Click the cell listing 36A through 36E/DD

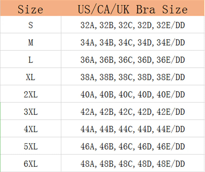pyautogui.click(x=133, y=60)
